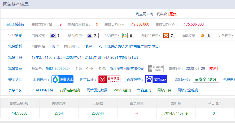
Task: Open the 360 weight badge
Action: pyautogui.click(x=128, y=36)
